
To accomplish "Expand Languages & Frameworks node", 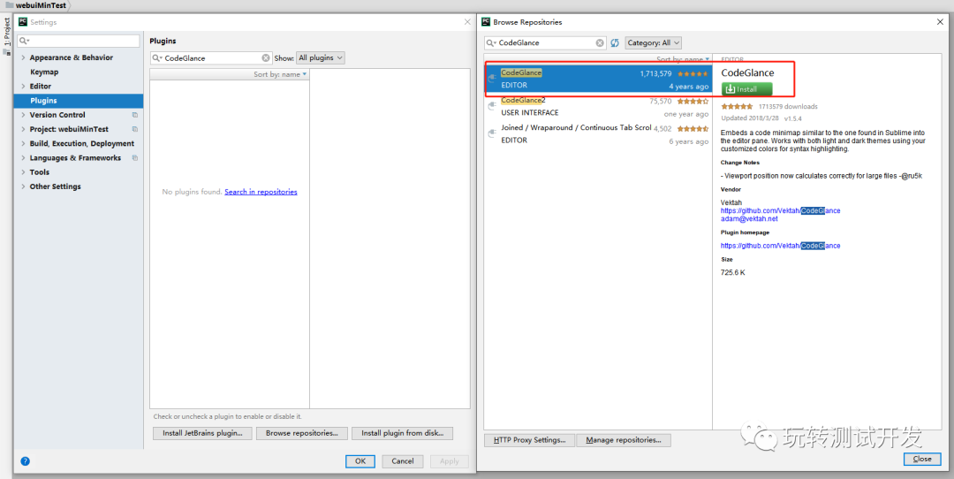I will click(x=23, y=157).
